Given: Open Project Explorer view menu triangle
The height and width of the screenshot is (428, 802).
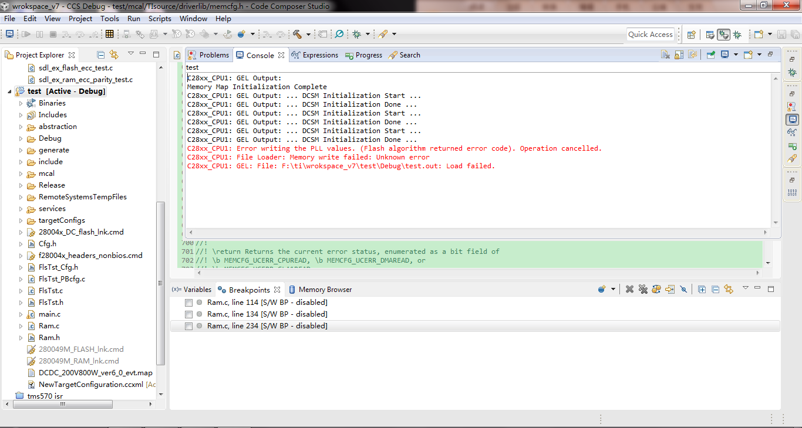Looking at the screenshot, I should (130, 54).
